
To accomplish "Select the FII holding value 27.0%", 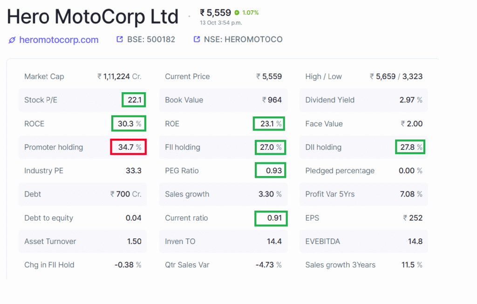I will [x=271, y=147].
